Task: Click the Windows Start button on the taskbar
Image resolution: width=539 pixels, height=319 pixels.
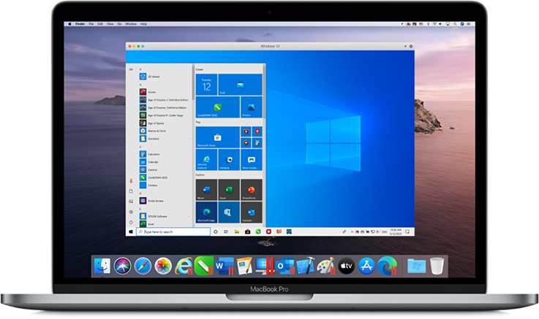Action: [x=131, y=232]
